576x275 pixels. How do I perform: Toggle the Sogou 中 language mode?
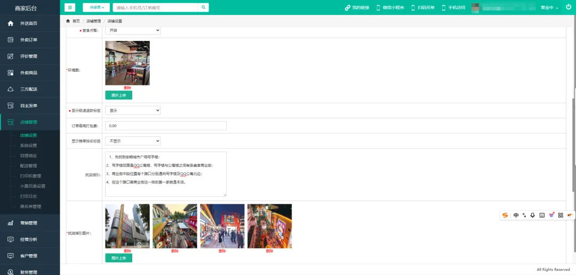click(x=516, y=215)
